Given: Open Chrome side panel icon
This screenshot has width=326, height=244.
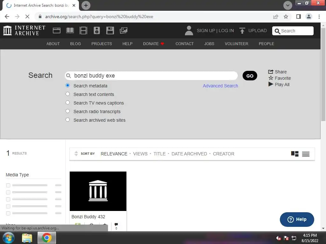Looking at the screenshot, I should click(299, 17).
